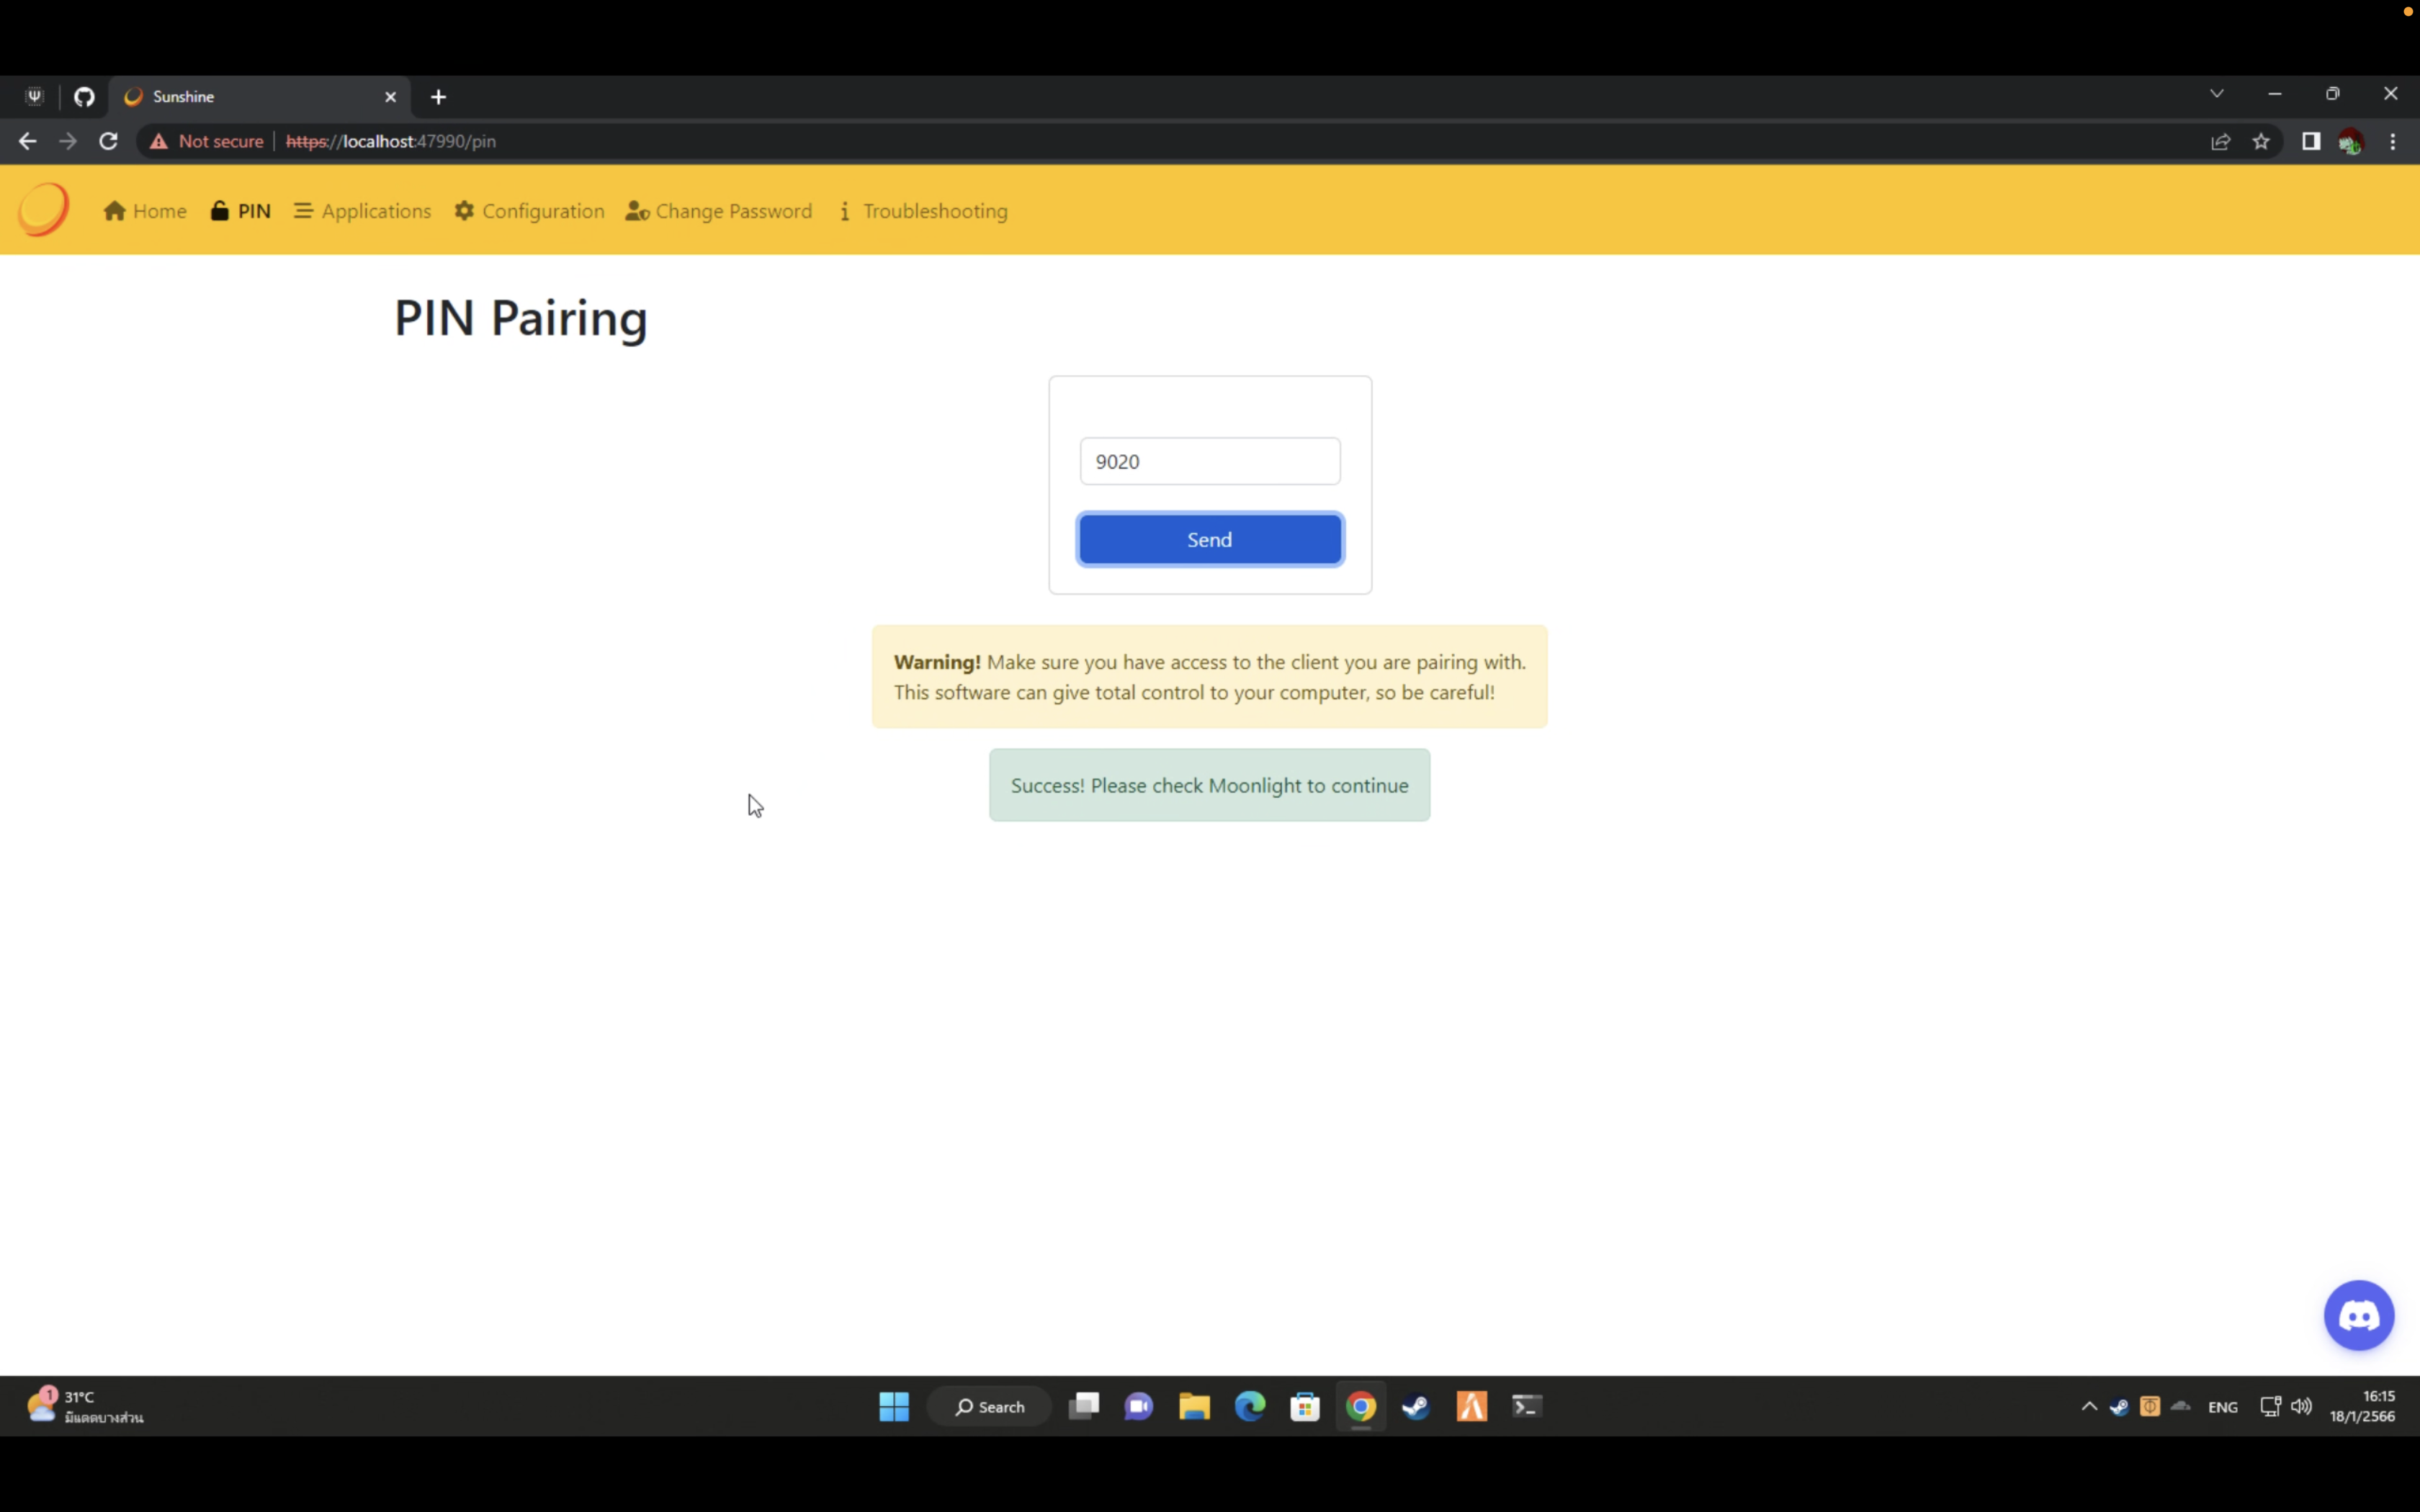The image size is (2420, 1512).
Task: Click the PIN input field
Action: click(1209, 461)
